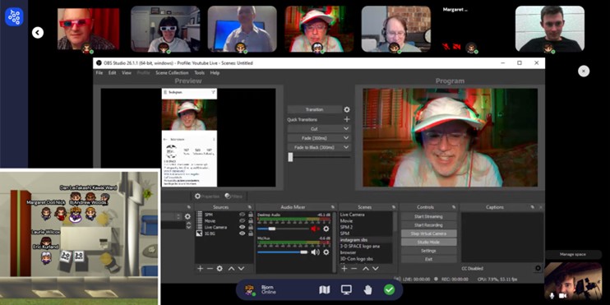Image resolution: width=610 pixels, height=305 pixels.
Task: Open the Tools menu
Action: tap(200, 72)
